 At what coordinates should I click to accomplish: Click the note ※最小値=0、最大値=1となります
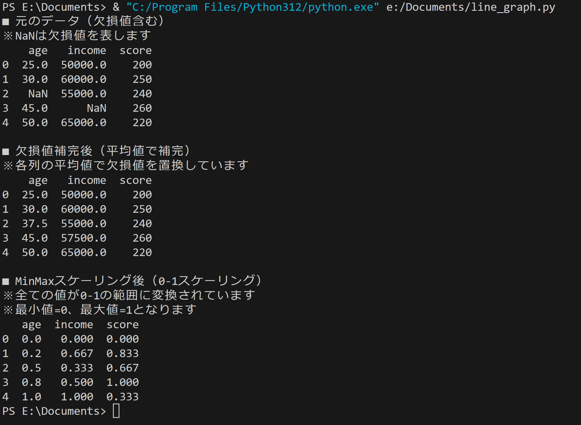click(100, 310)
